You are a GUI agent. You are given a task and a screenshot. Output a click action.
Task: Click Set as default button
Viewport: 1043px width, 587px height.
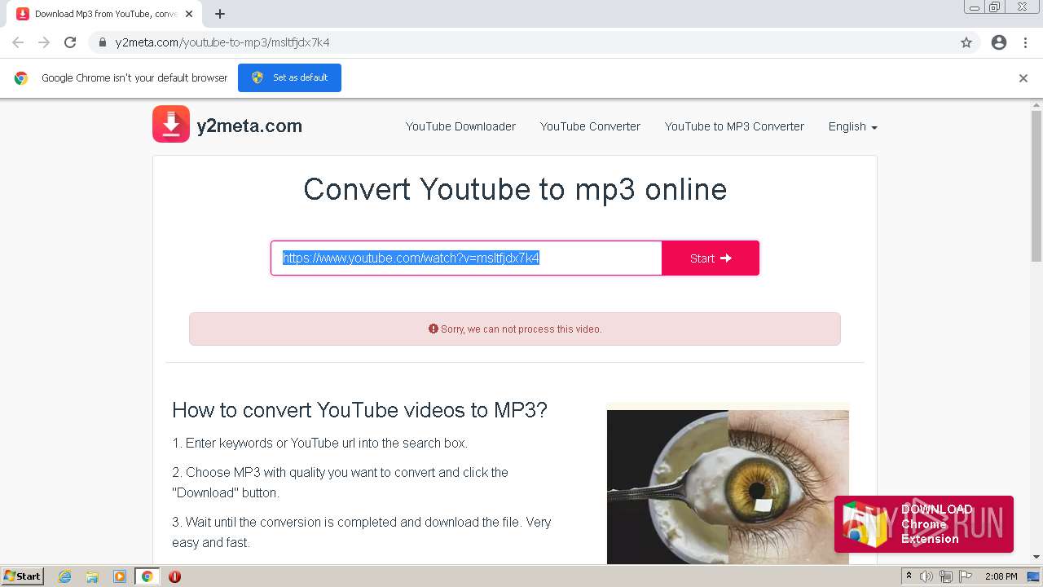(x=289, y=77)
